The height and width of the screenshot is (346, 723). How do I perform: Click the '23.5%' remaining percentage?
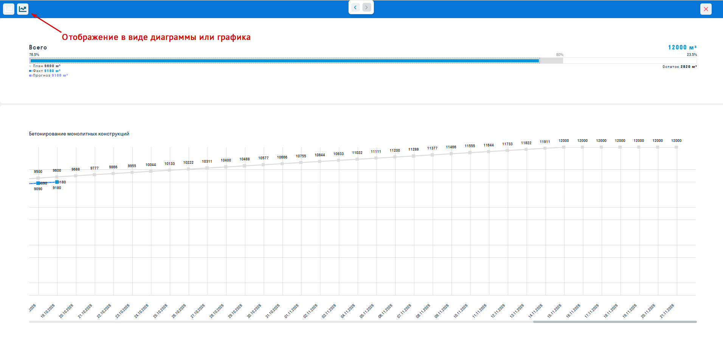[x=692, y=55]
